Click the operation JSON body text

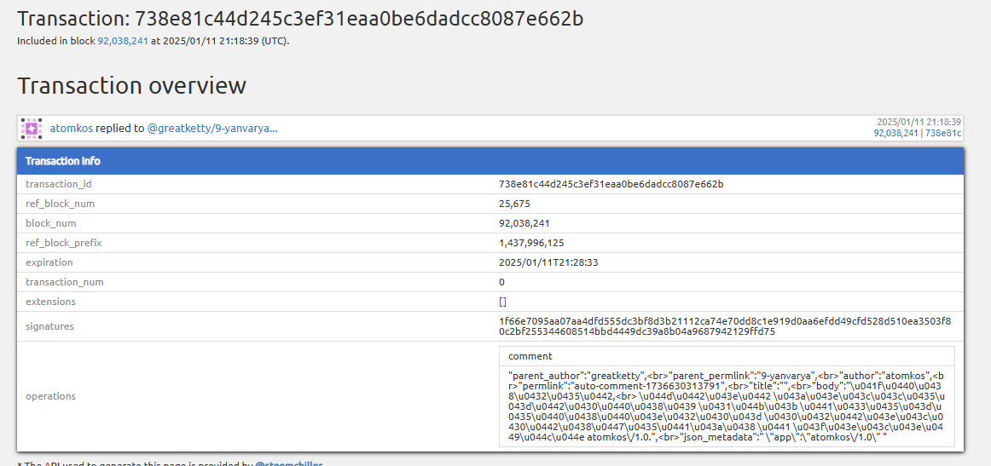point(726,406)
